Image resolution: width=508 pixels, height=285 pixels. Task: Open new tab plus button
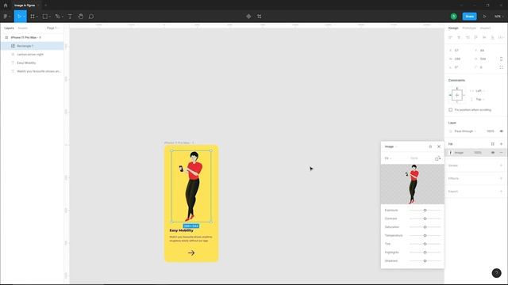click(46, 6)
